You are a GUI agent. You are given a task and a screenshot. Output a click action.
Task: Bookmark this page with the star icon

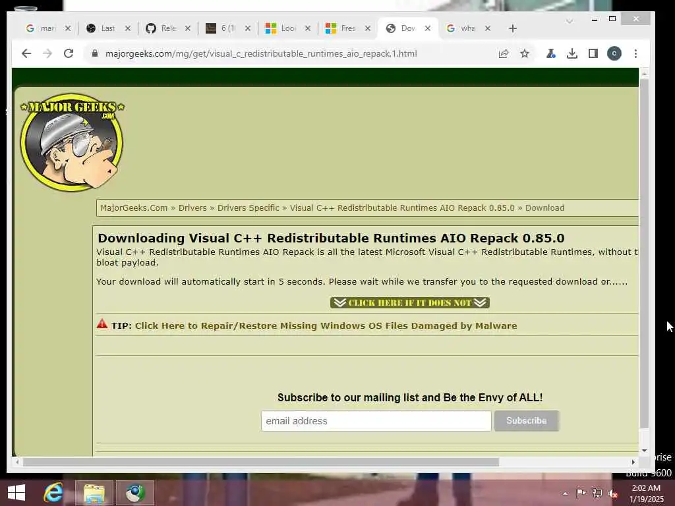pyautogui.click(x=524, y=53)
